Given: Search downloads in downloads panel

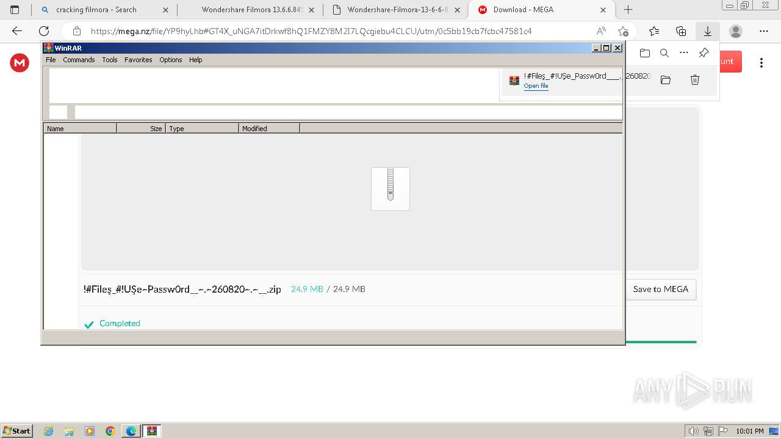Looking at the screenshot, I should point(664,53).
